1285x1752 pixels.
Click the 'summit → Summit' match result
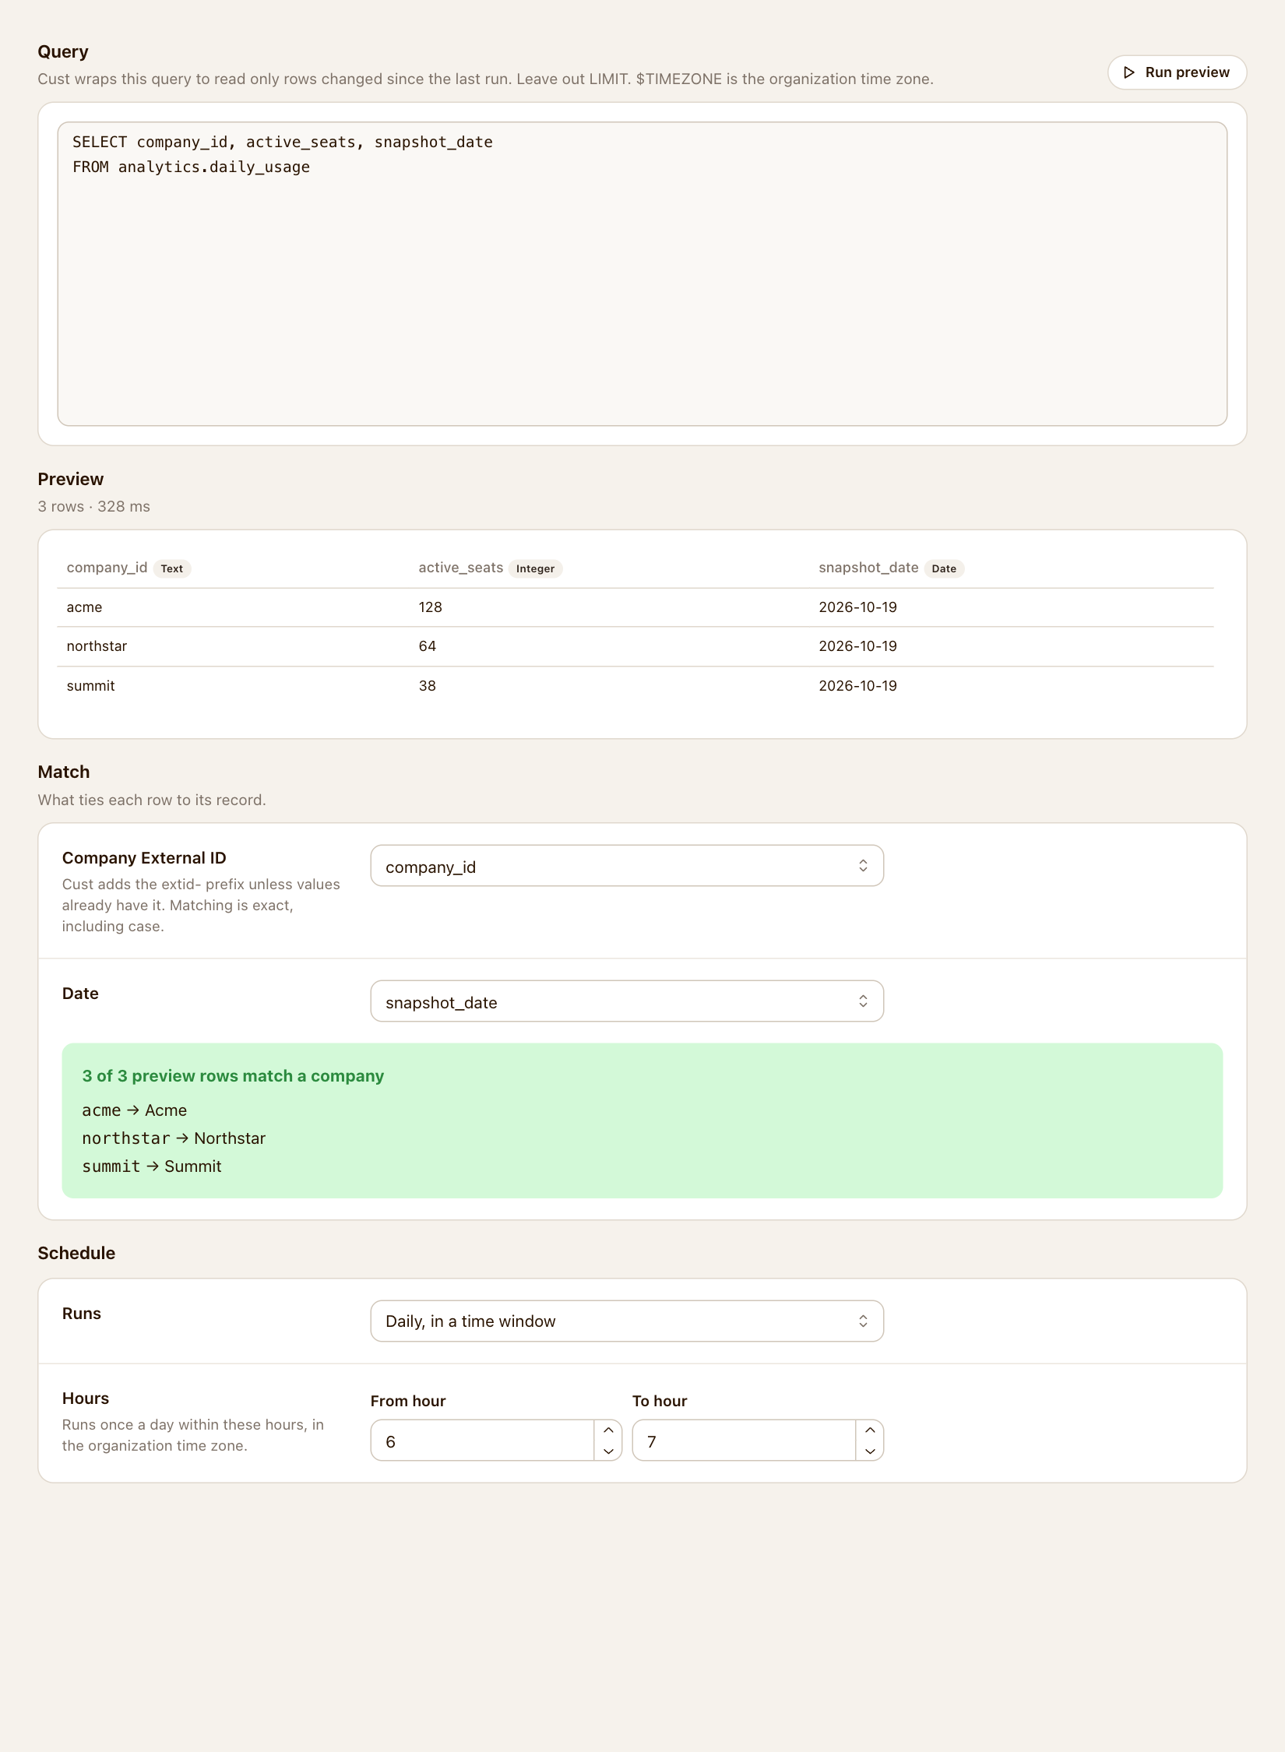point(152,1166)
